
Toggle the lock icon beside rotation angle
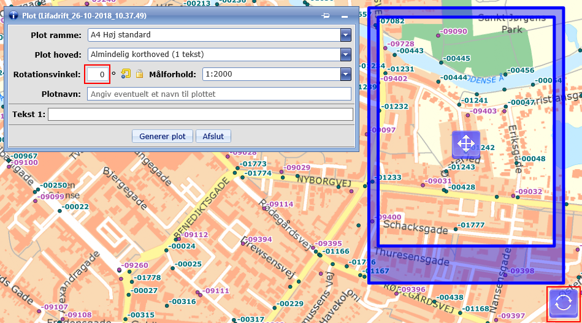139,74
